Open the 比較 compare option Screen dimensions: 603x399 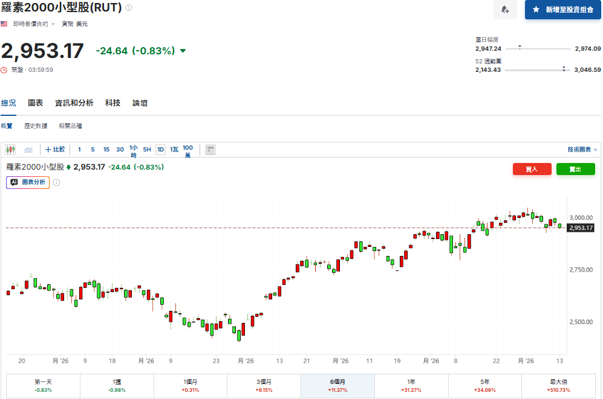pyautogui.click(x=55, y=150)
